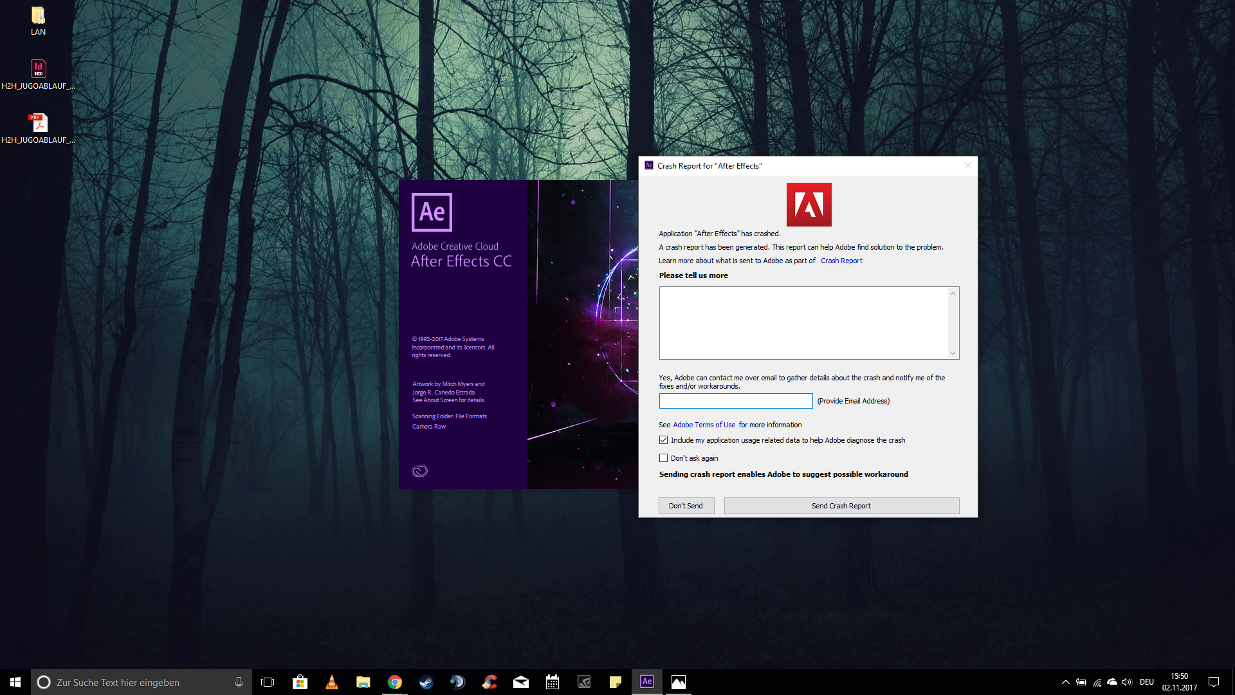The width and height of the screenshot is (1235, 695).
Task: Enable the Don't ask again checkbox
Action: (663, 458)
